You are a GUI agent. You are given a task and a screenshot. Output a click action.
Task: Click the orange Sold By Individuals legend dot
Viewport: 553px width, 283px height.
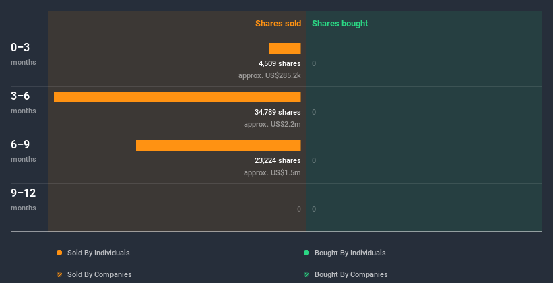pos(59,253)
